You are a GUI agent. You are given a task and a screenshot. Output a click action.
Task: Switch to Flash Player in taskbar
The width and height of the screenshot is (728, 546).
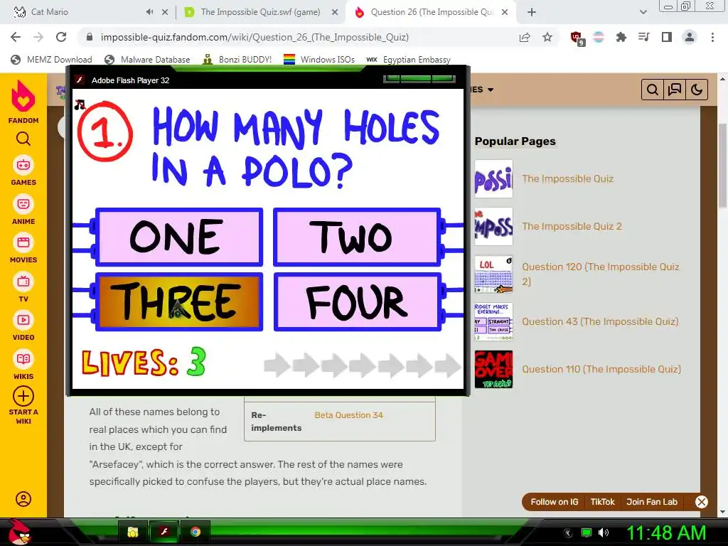tap(164, 532)
